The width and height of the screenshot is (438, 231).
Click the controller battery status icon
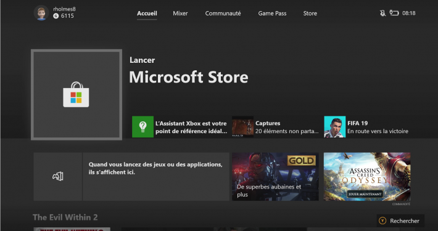coord(394,13)
